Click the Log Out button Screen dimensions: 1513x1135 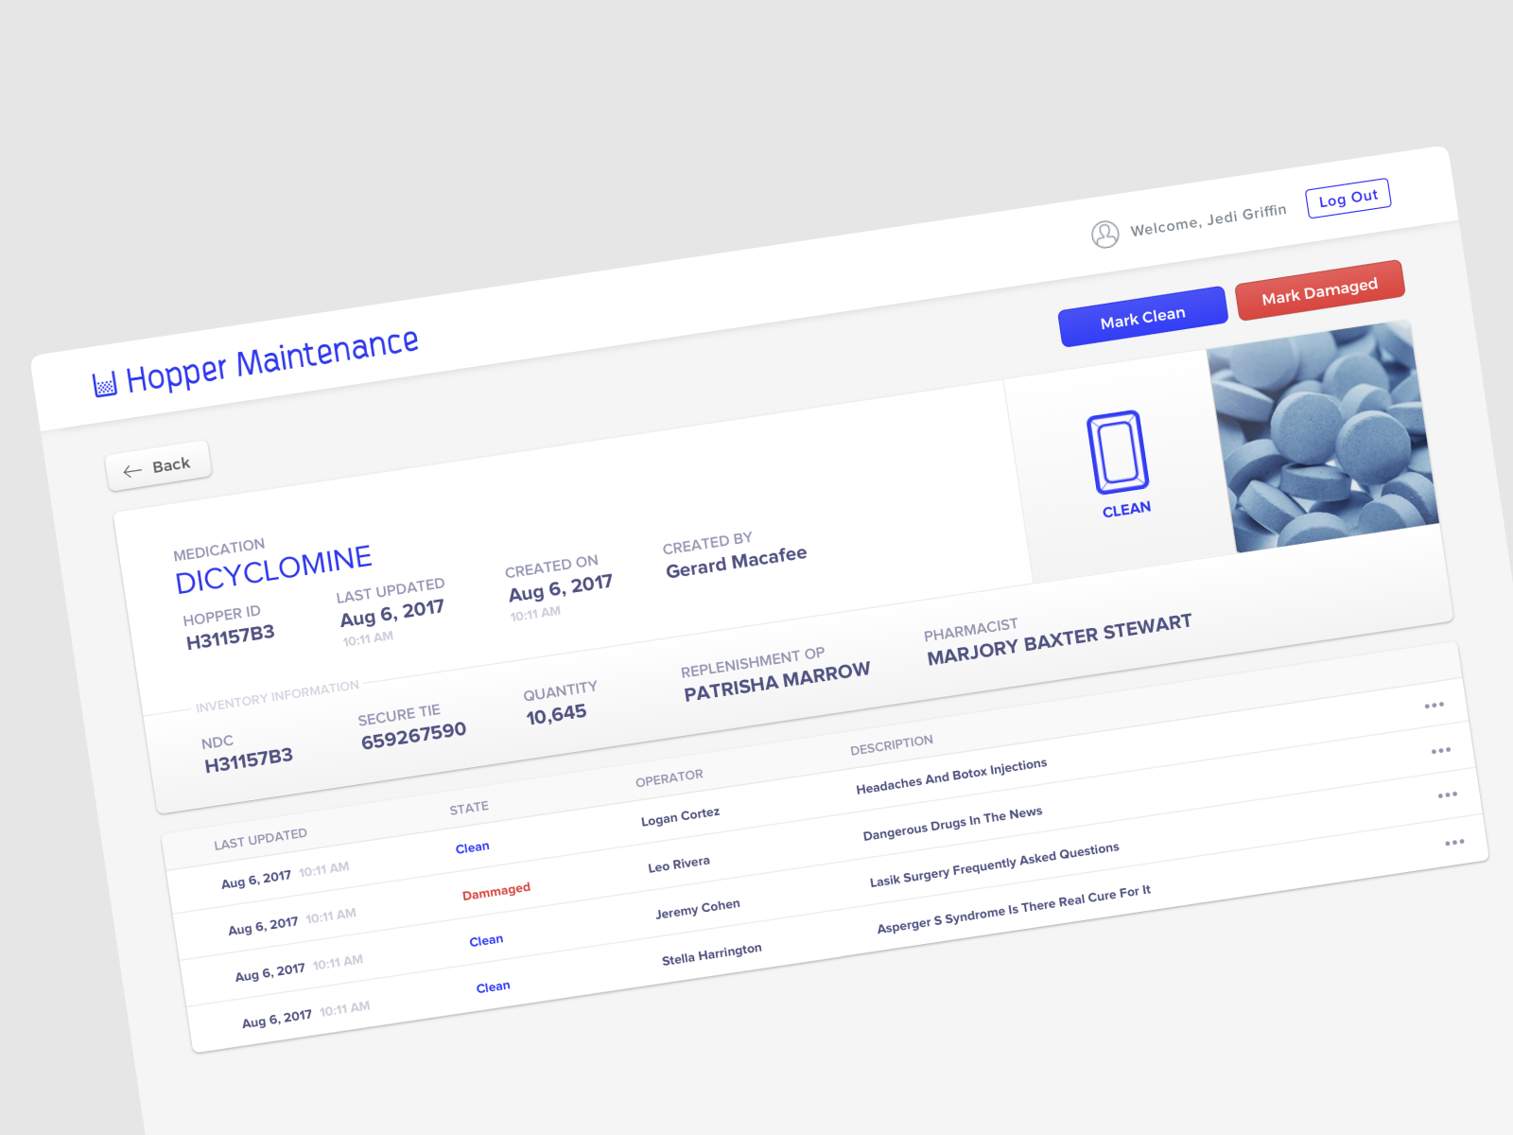click(x=1348, y=198)
